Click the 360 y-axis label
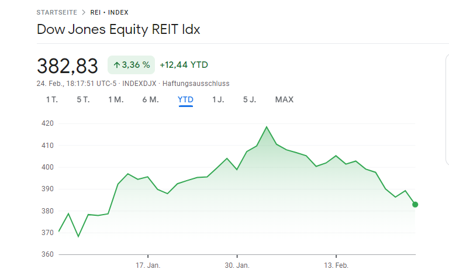The width and height of the screenshot is (449, 276). [x=47, y=254]
